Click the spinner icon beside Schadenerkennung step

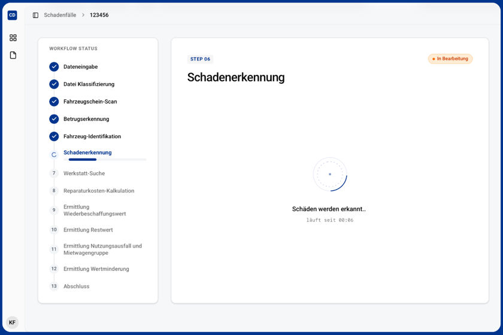point(54,155)
